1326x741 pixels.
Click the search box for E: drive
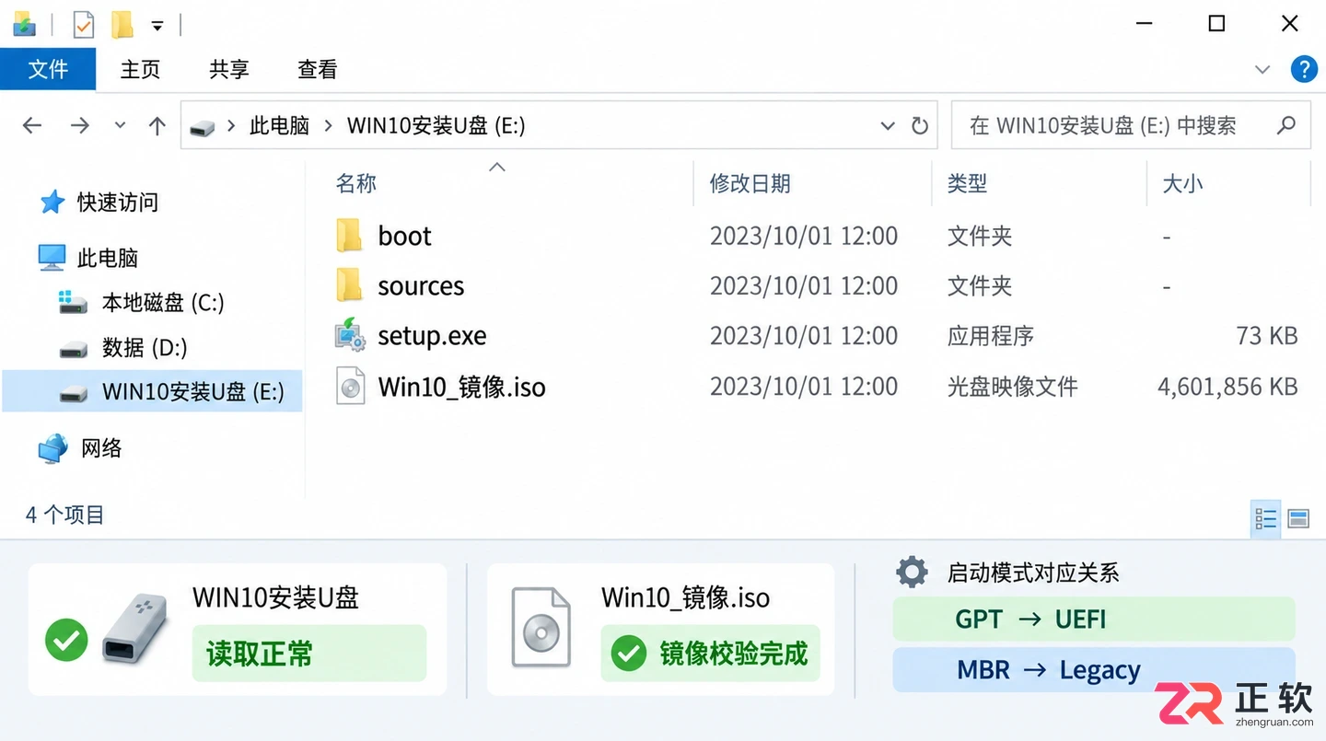(x=1130, y=125)
